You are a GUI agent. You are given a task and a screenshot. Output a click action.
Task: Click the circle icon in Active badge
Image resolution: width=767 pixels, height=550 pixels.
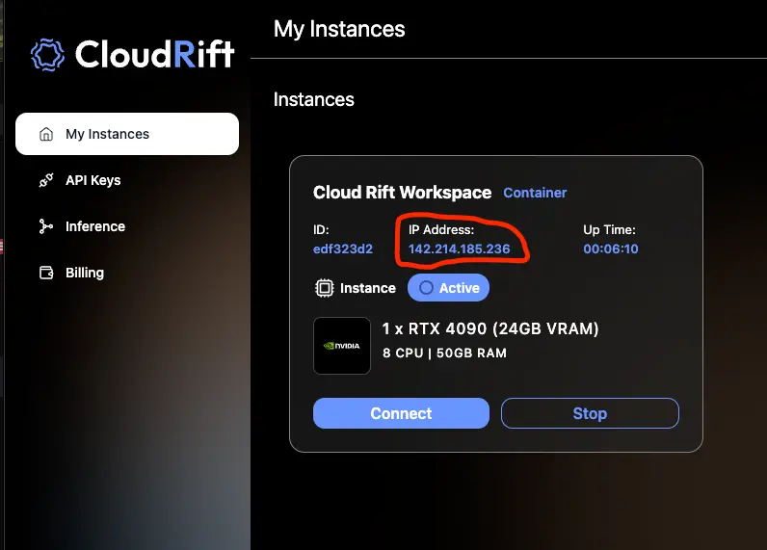click(426, 288)
